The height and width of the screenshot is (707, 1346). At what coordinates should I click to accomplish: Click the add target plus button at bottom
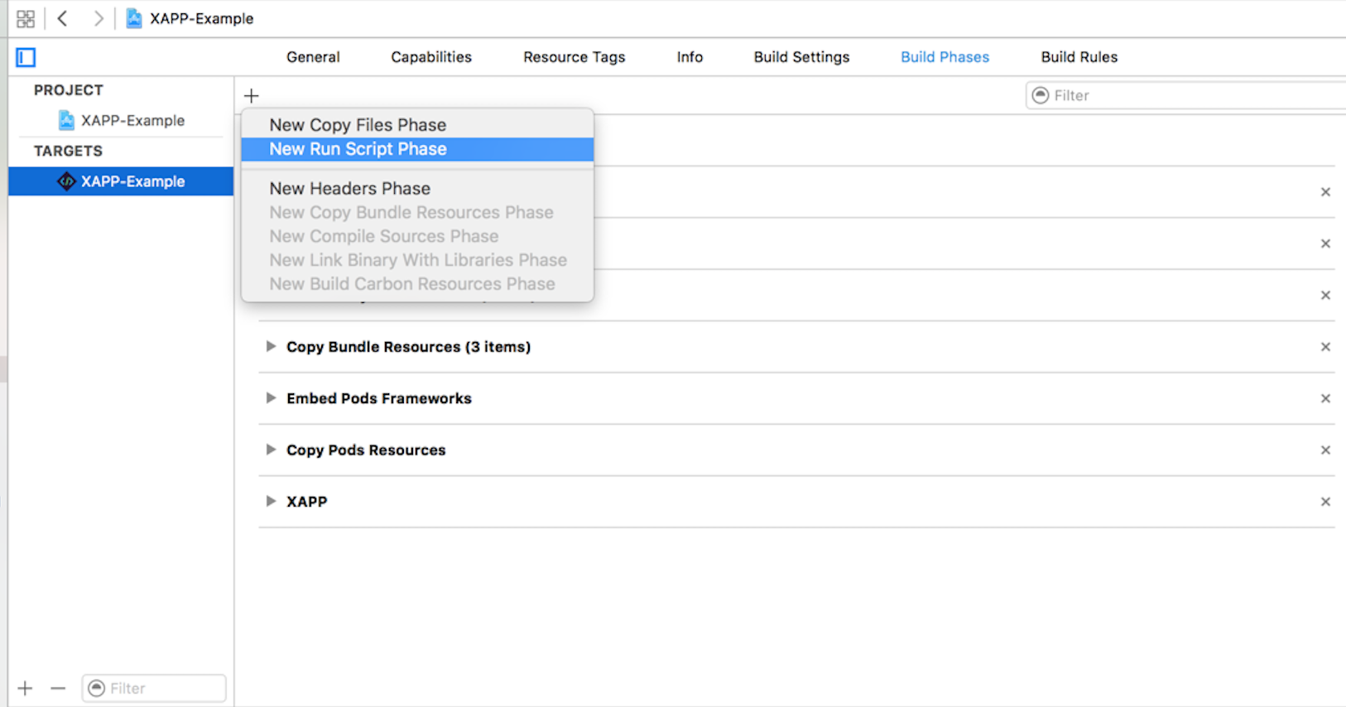point(26,688)
